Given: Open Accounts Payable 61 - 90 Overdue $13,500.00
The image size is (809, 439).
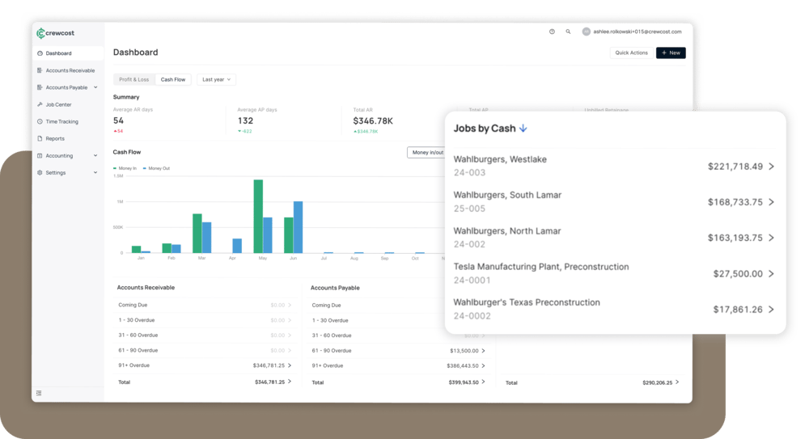Looking at the screenshot, I should click(x=398, y=350).
